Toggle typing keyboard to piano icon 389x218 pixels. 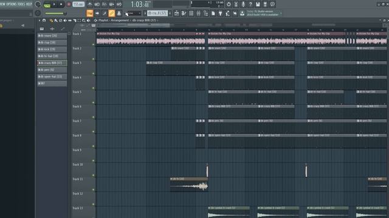[89, 13]
